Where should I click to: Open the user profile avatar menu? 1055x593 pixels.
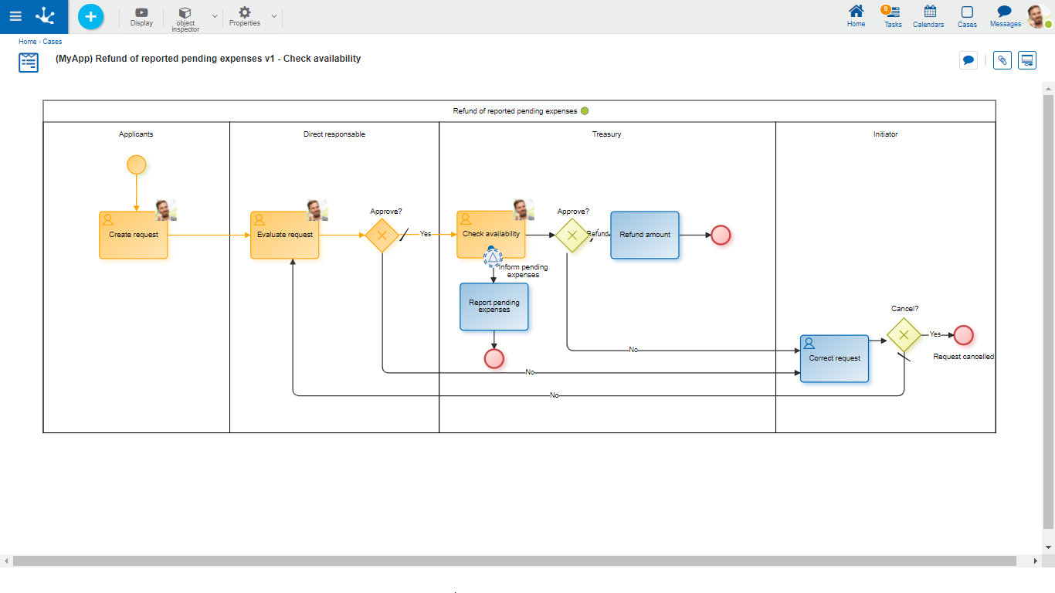pos(1038,15)
